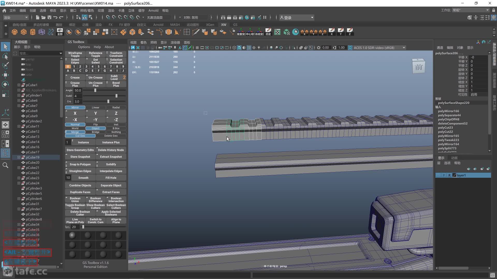Image resolution: width=497 pixels, height=279 pixels.
Task: Pause viewport rendering with pause icon
Action: [265, 17]
